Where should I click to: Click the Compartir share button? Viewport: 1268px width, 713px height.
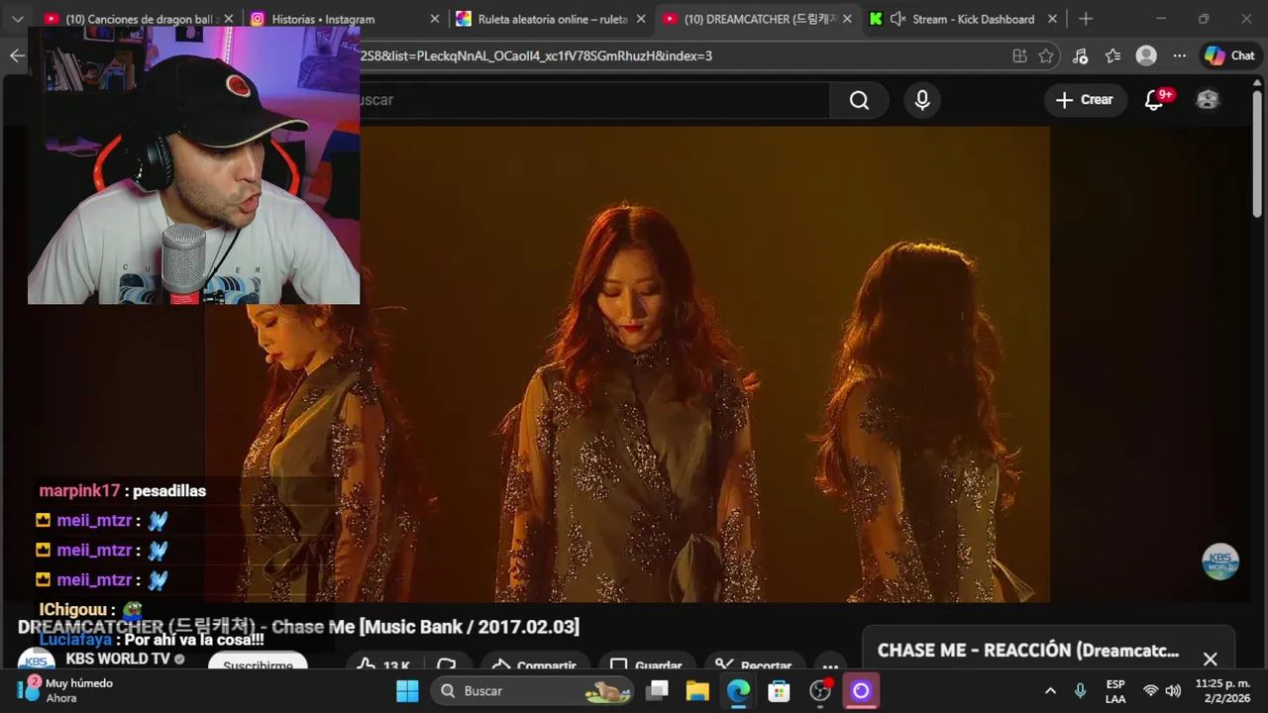[535, 664]
